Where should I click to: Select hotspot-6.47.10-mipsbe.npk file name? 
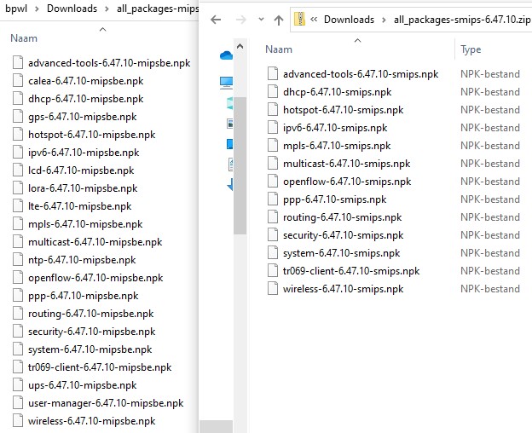coord(91,135)
